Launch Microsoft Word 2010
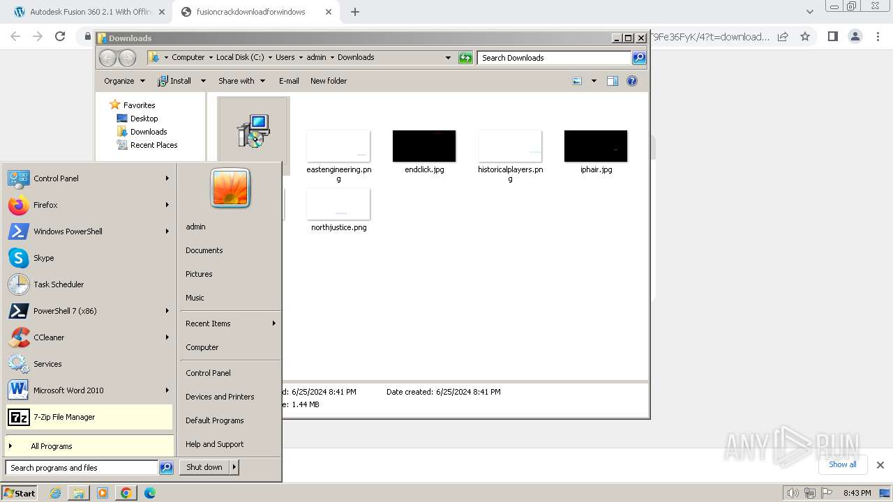This screenshot has width=893, height=502. [89, 390]
